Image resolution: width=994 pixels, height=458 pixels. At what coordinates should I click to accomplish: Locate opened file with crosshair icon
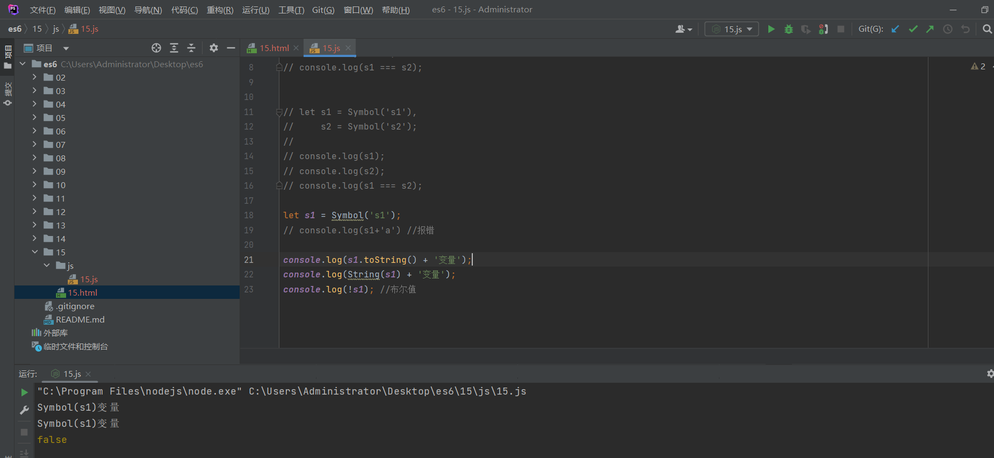click(156, 48)
